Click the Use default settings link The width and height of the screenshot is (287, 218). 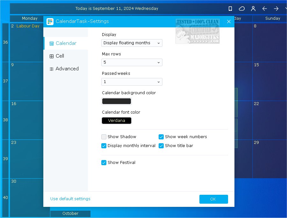[x=70, y=199]
